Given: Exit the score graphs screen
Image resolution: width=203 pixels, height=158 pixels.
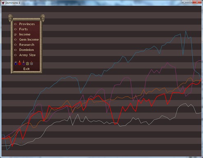Looking at the screenshot, I should [26, 69].
